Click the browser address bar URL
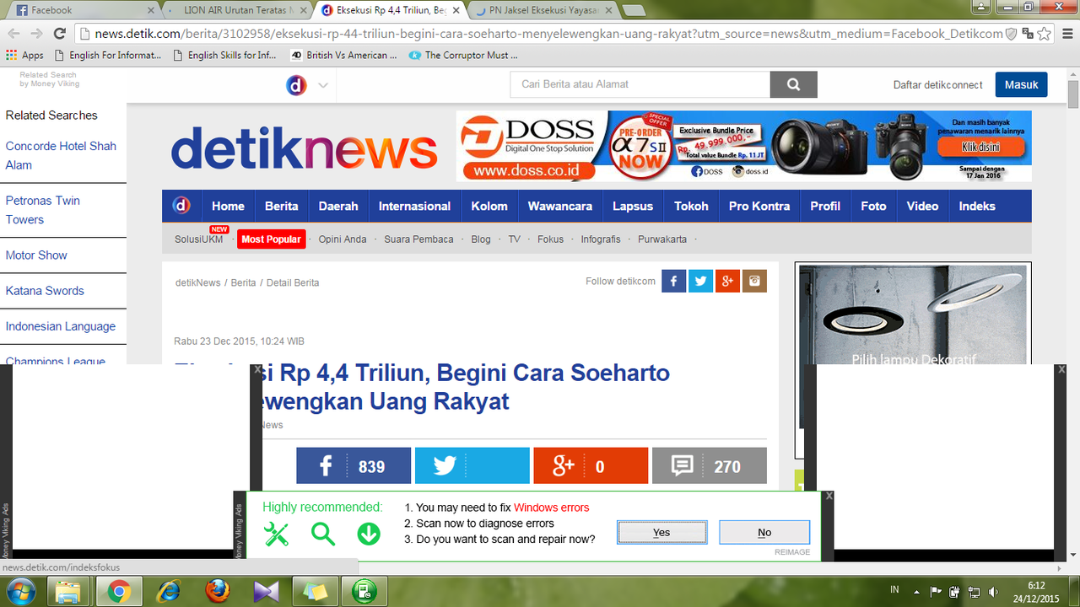Viewport: 1080px width, 607px height. click(548, 34)
